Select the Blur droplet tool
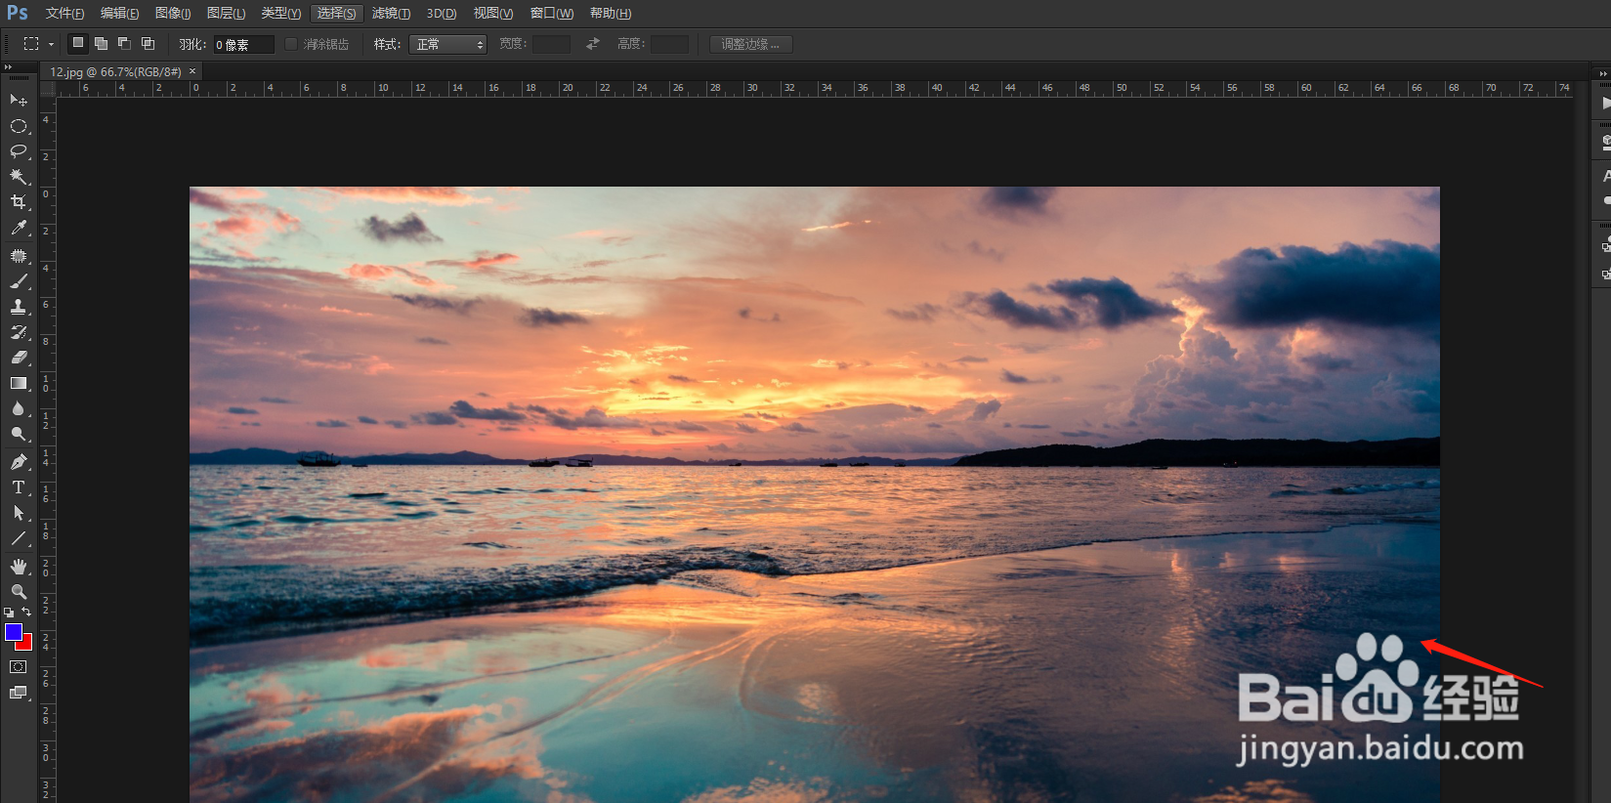 pos(19,408)
